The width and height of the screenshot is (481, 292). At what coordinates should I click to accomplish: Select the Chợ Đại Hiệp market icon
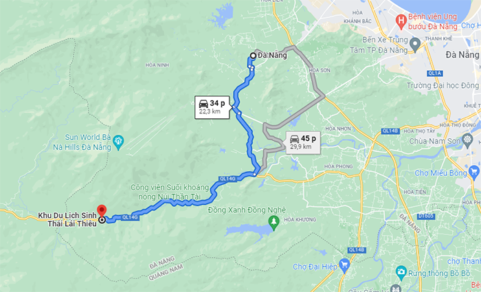[x=344, y=265]
